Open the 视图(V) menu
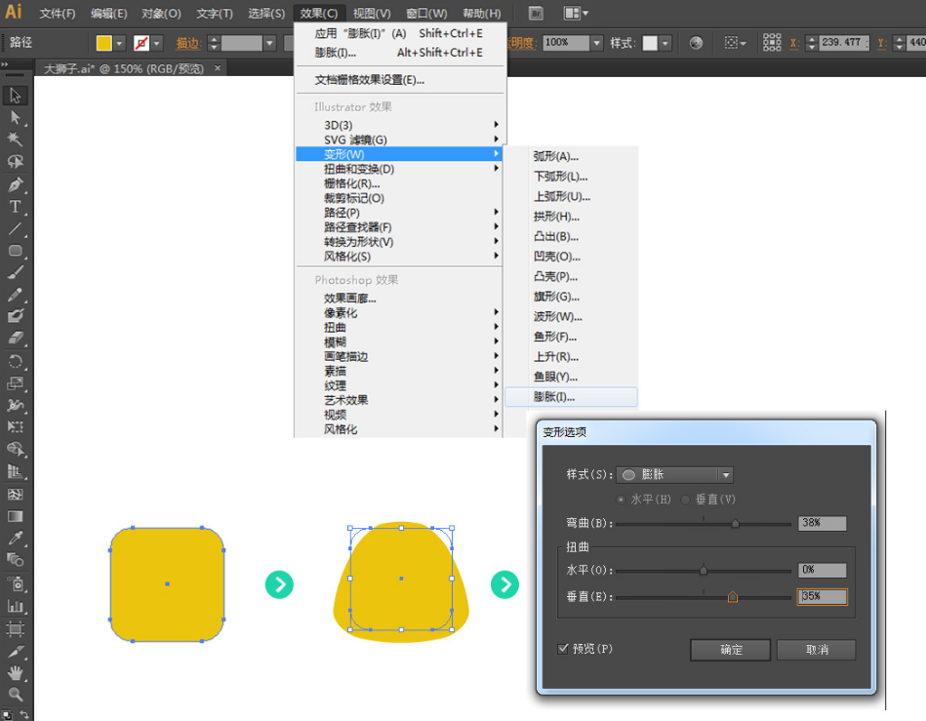926x721 pixels. pos(371,14)
